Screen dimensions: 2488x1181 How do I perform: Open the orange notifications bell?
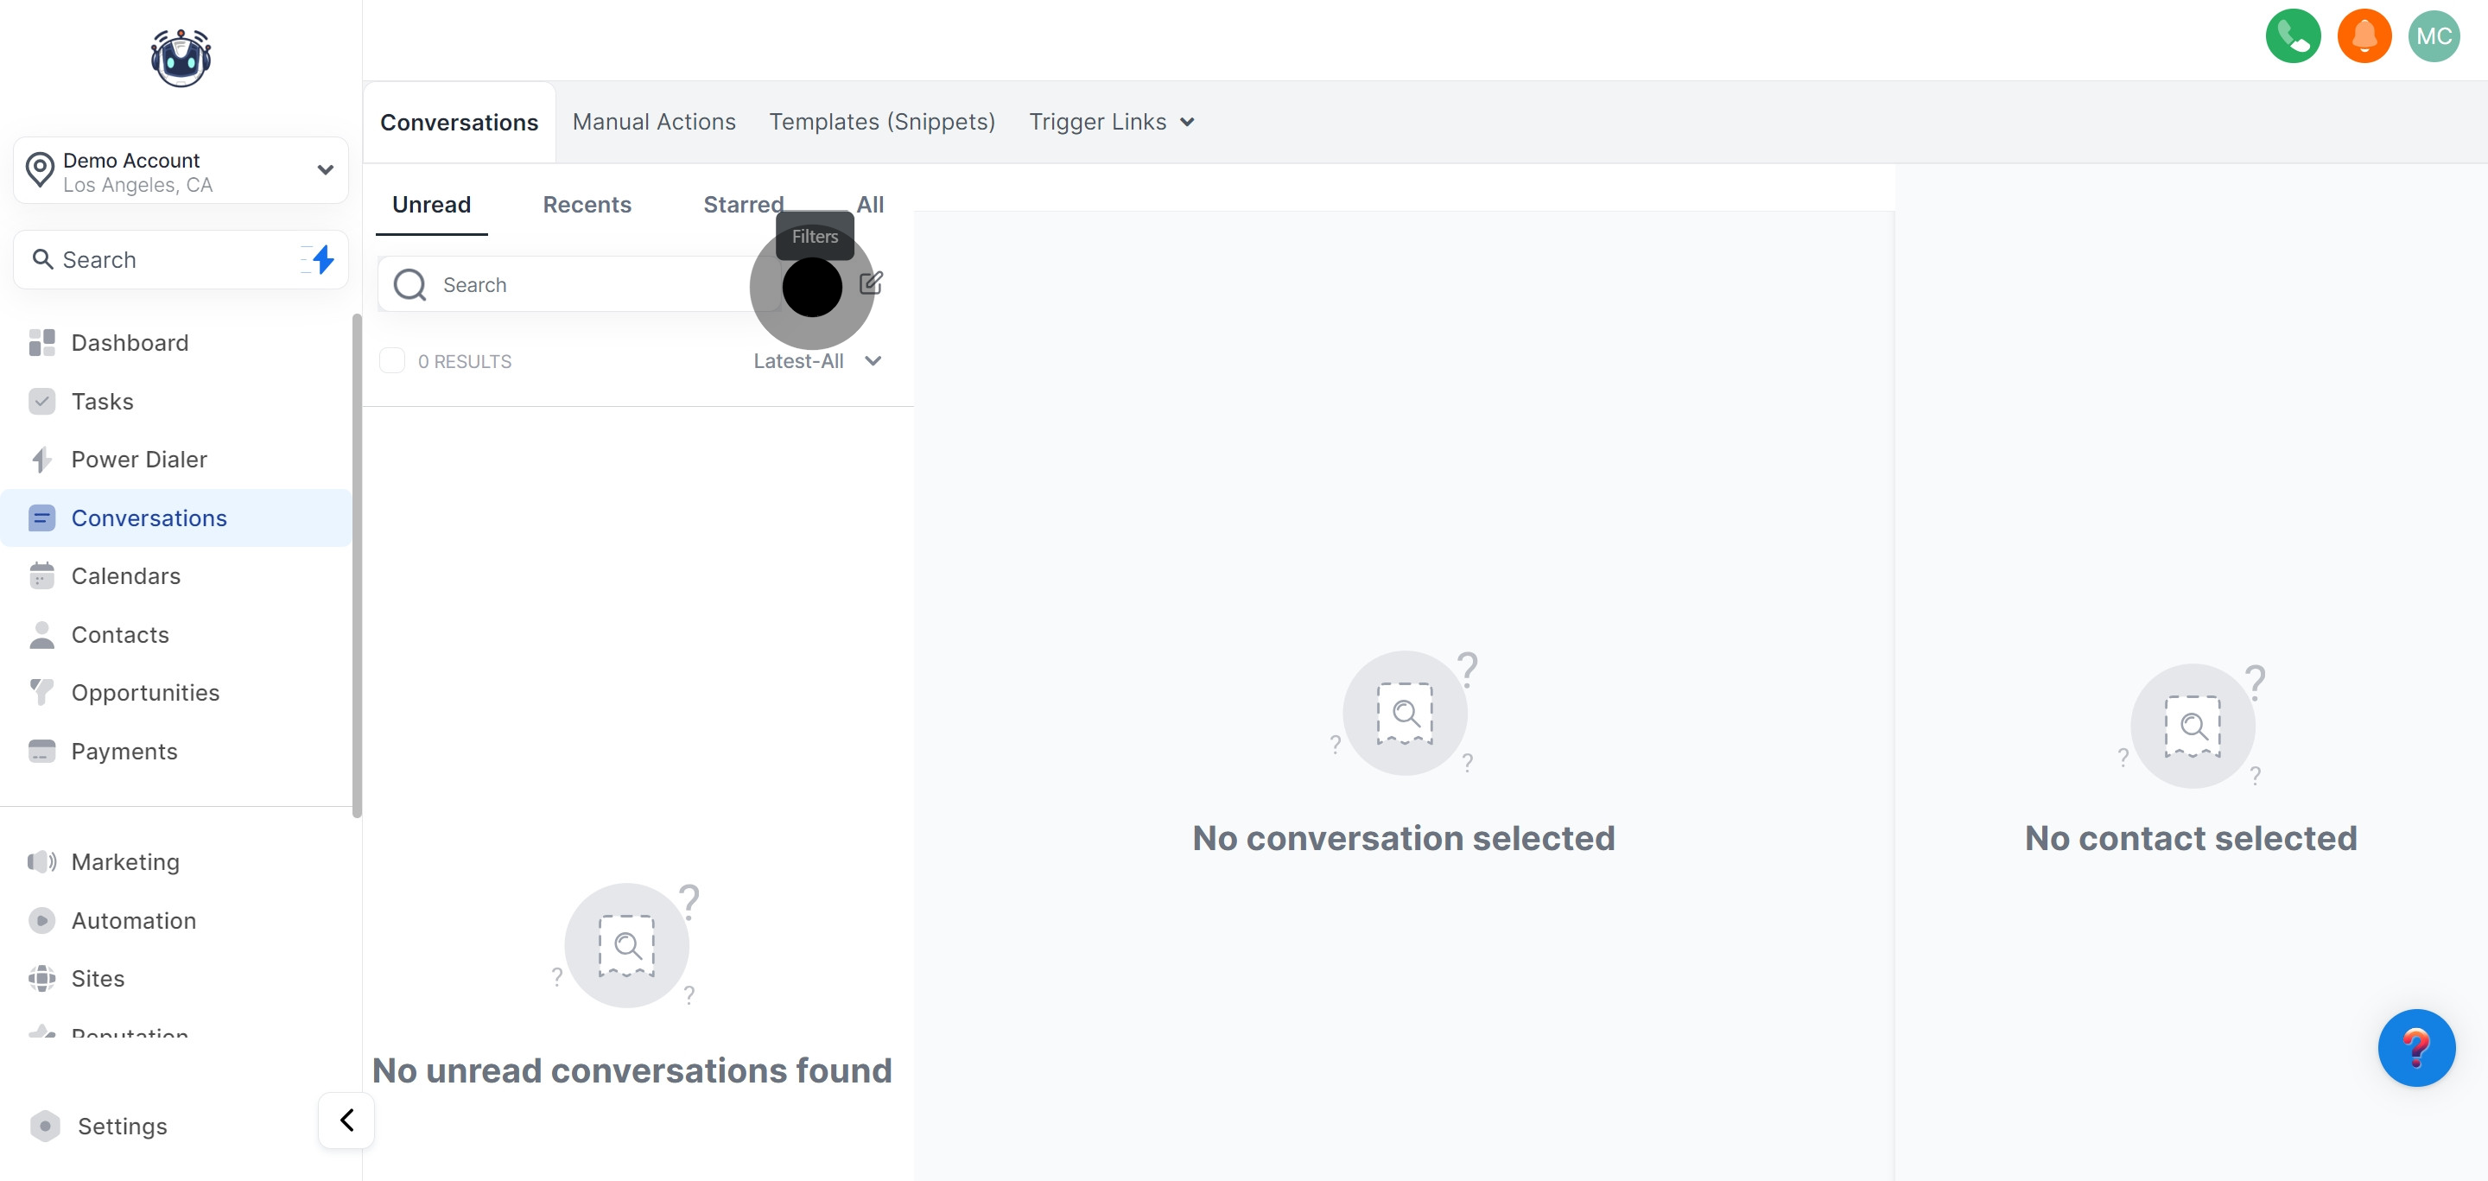tap(2364, 36)
